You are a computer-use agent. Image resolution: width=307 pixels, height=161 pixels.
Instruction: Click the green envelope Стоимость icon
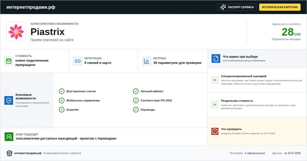pos(9,61)
